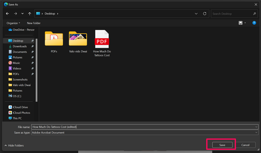Collapse the pane with Hide Folders
The image size is (261, 153).
click(14, 145)
